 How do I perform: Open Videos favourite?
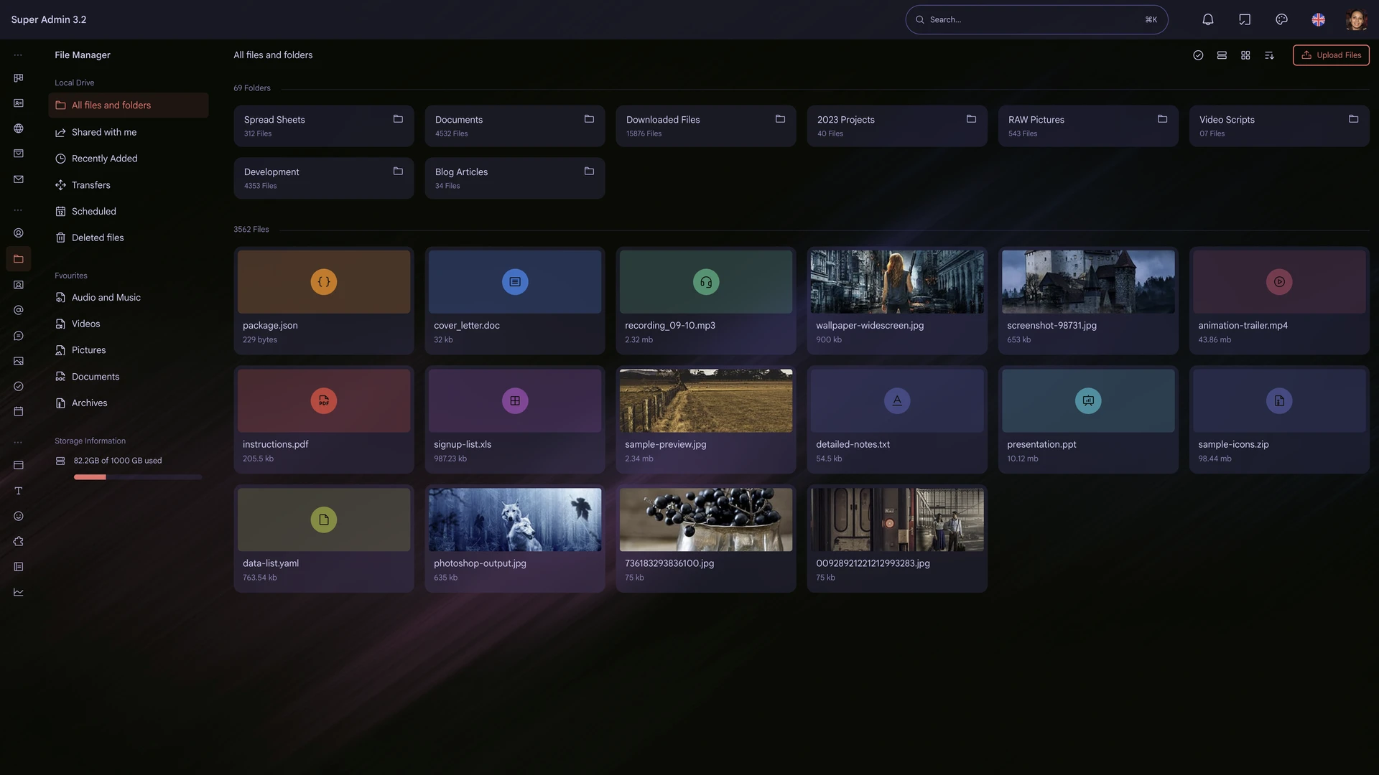coord(129,324)
